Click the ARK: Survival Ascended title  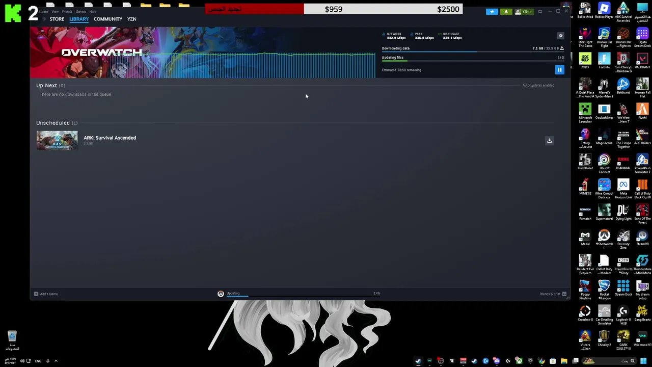click(x=110, y=138)
